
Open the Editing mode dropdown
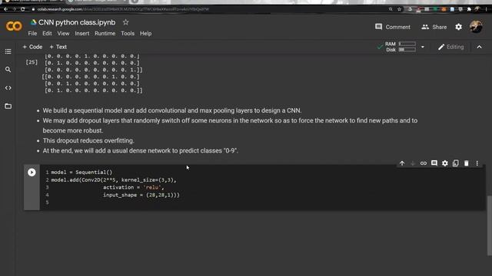click(x=451, y=47)
